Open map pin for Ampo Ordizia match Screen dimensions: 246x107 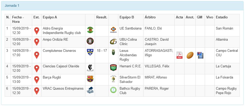37,42
